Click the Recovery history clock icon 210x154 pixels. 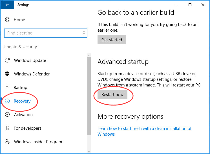point(8,101)
